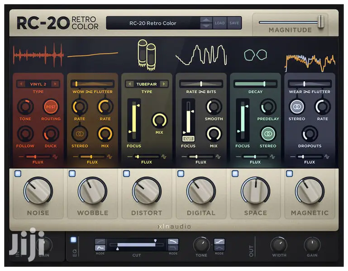Click the Distort FLUX waveform icon
The image size is (348, 271).
point(164,157)
